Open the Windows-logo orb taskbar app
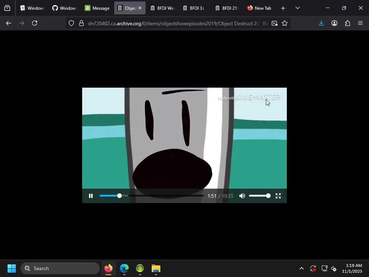Image resolution: width=369 pixels, height=277 pixels. click(x=140, y=268)
